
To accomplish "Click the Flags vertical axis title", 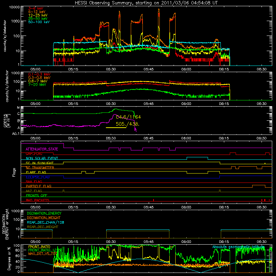I will (x=14, y=172).
